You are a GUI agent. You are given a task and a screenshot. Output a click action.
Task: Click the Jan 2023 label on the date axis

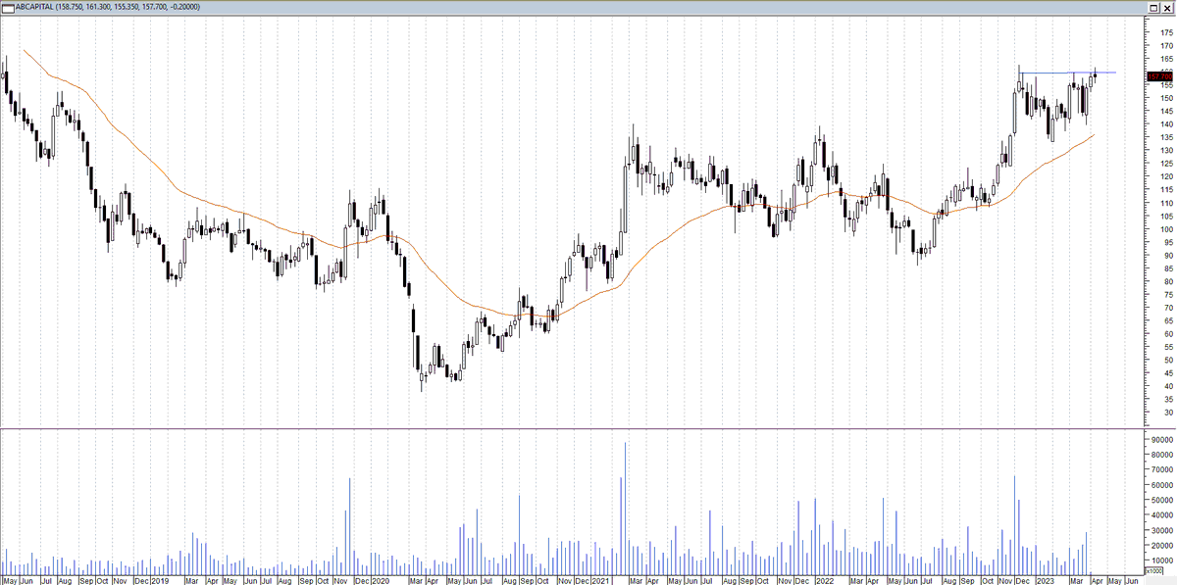pyautogui.click(x=1045, y=580)
